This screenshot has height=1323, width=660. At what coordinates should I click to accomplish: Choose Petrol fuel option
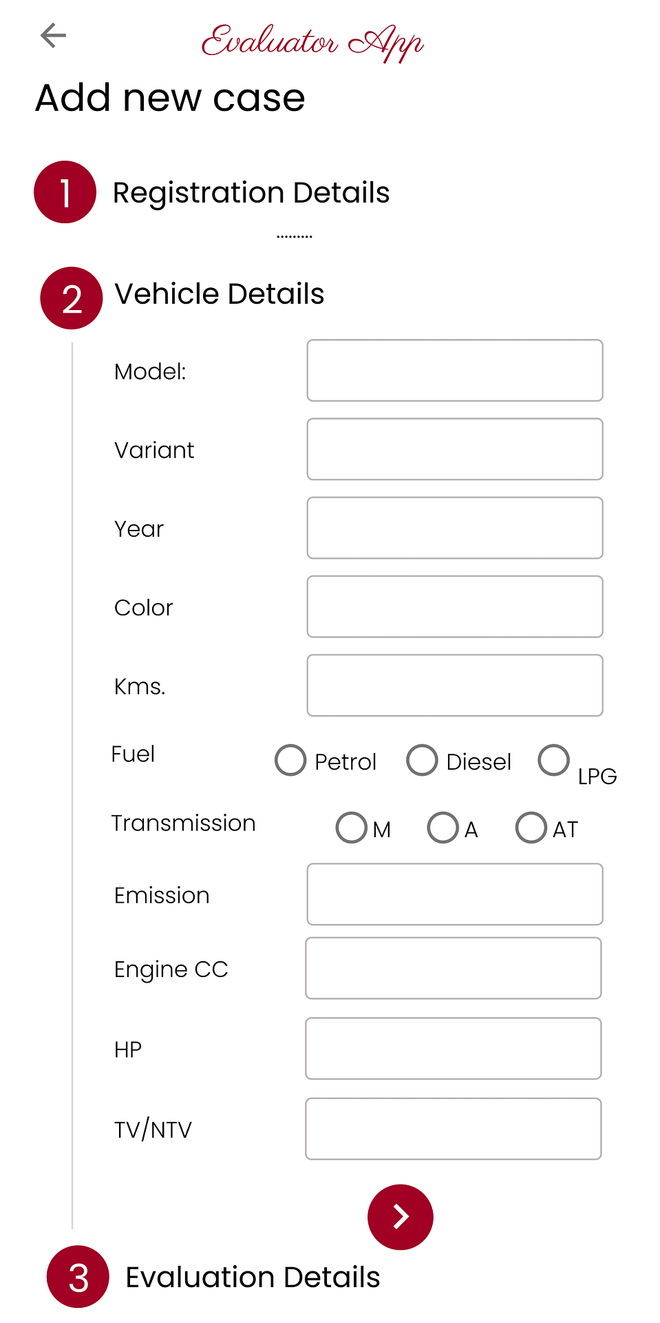290,760
